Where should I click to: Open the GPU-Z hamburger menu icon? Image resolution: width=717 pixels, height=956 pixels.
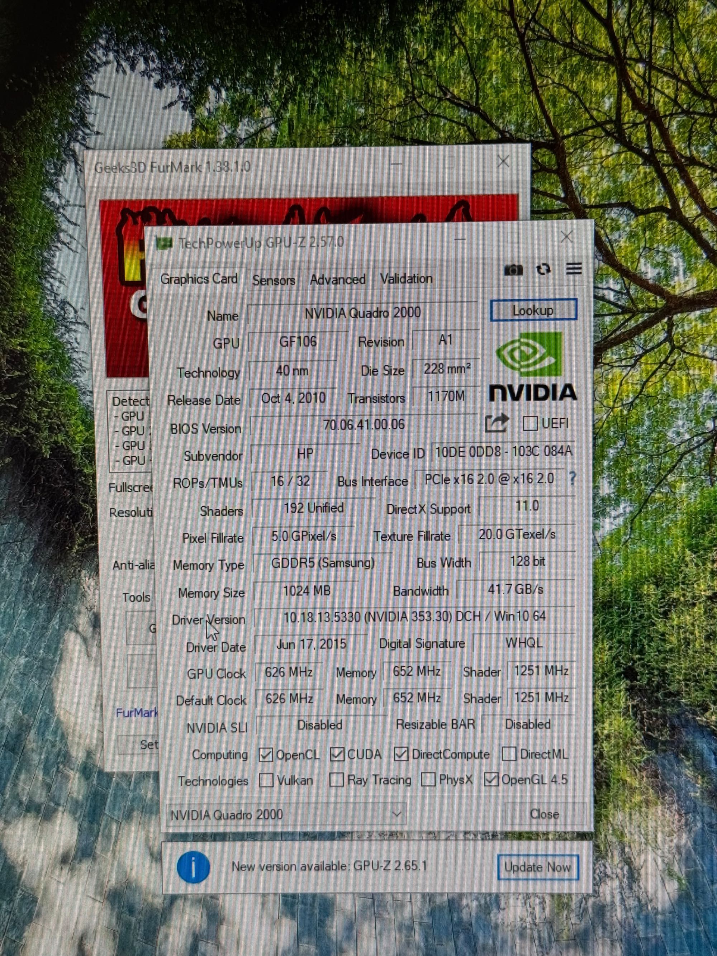point(574,269)
